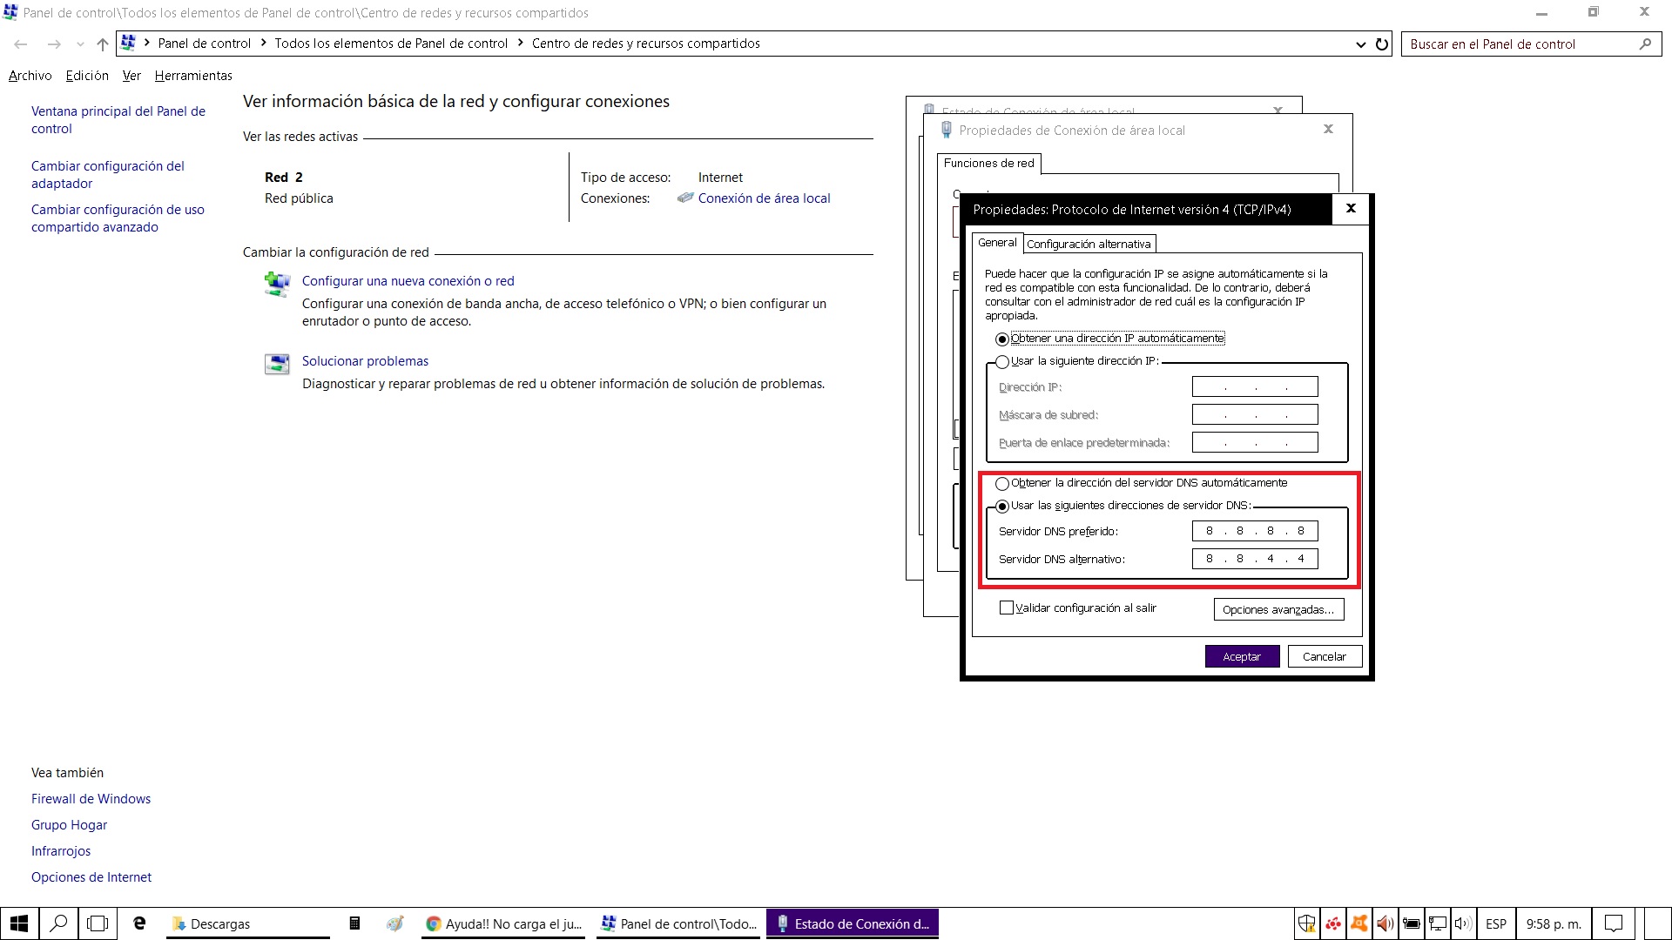Open Firewall de Windows link
Screen dimensions: 1672x940
pyautogui.click(x=91, y=799)
